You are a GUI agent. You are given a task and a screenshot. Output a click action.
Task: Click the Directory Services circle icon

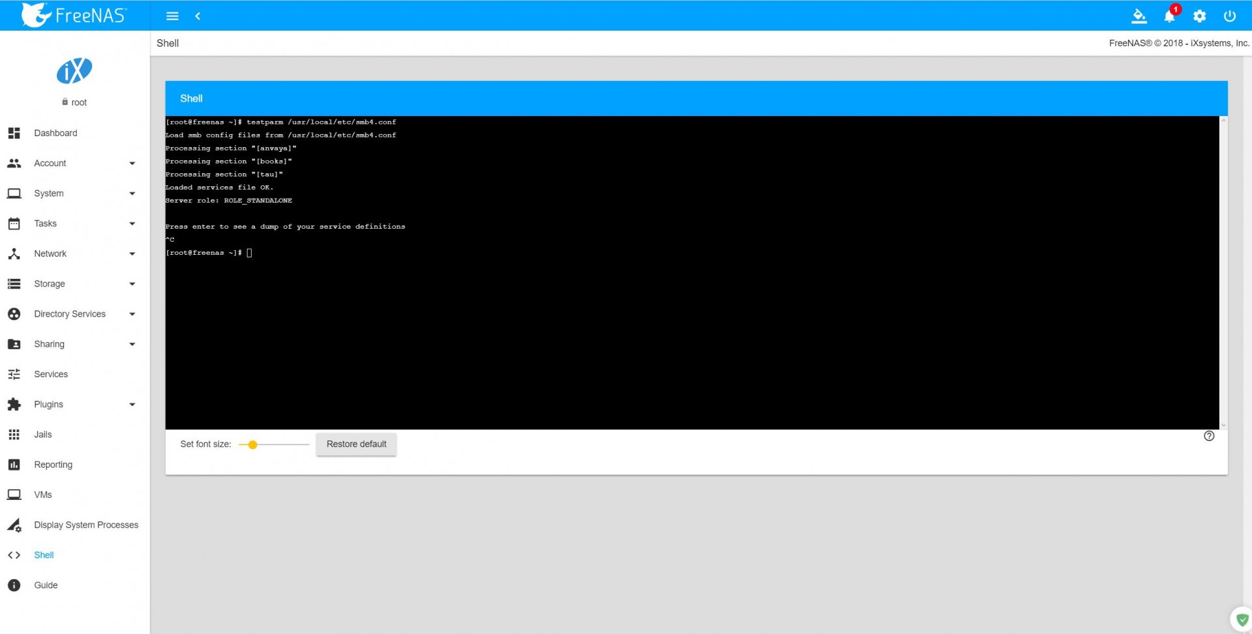(14, 314)
